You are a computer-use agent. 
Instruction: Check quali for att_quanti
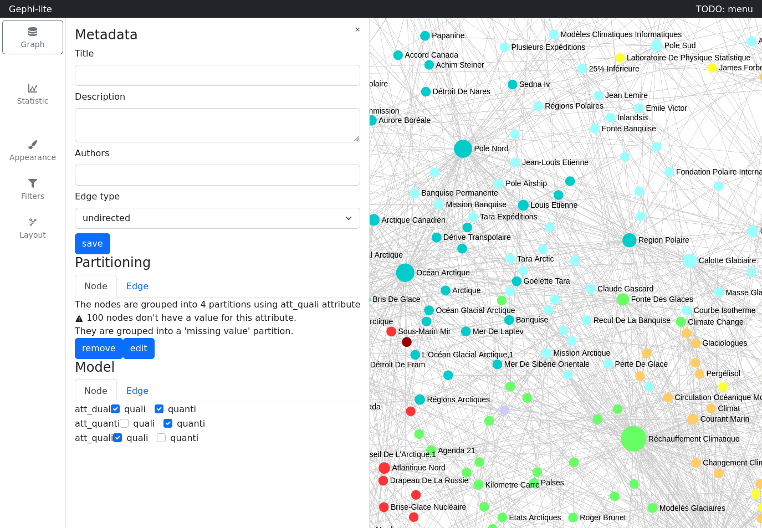click(124, 423)
